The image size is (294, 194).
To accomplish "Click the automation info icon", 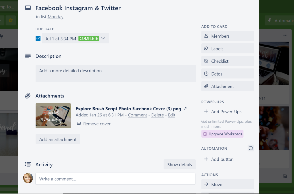I will (251, 148).
